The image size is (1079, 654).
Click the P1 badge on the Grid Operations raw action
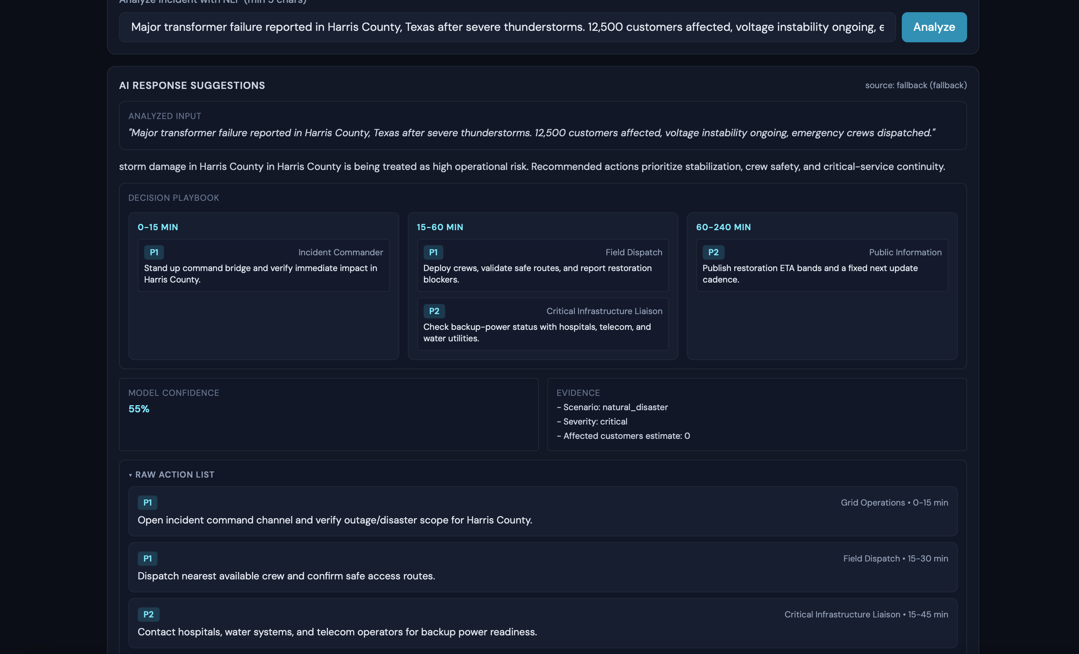[147, 503]
